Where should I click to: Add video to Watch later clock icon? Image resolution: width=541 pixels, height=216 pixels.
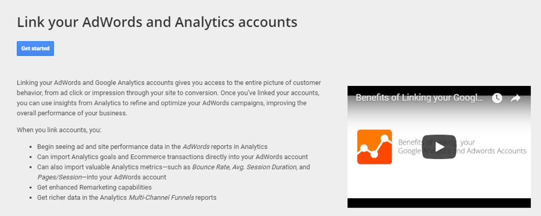pos(497,98)
